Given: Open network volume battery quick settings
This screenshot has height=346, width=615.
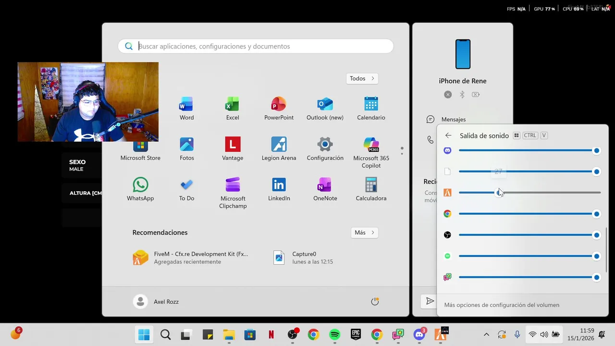Looking at the screenshot, I should [x=544, y=334].
